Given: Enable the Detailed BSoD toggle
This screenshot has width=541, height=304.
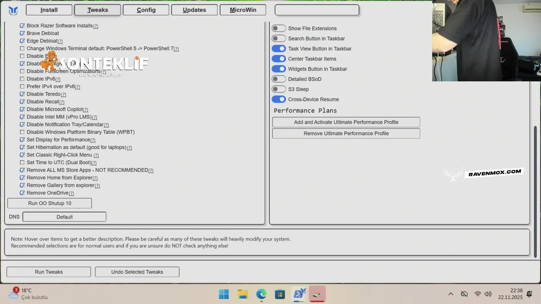Looking at the screenshot, I should pos(279,79).
